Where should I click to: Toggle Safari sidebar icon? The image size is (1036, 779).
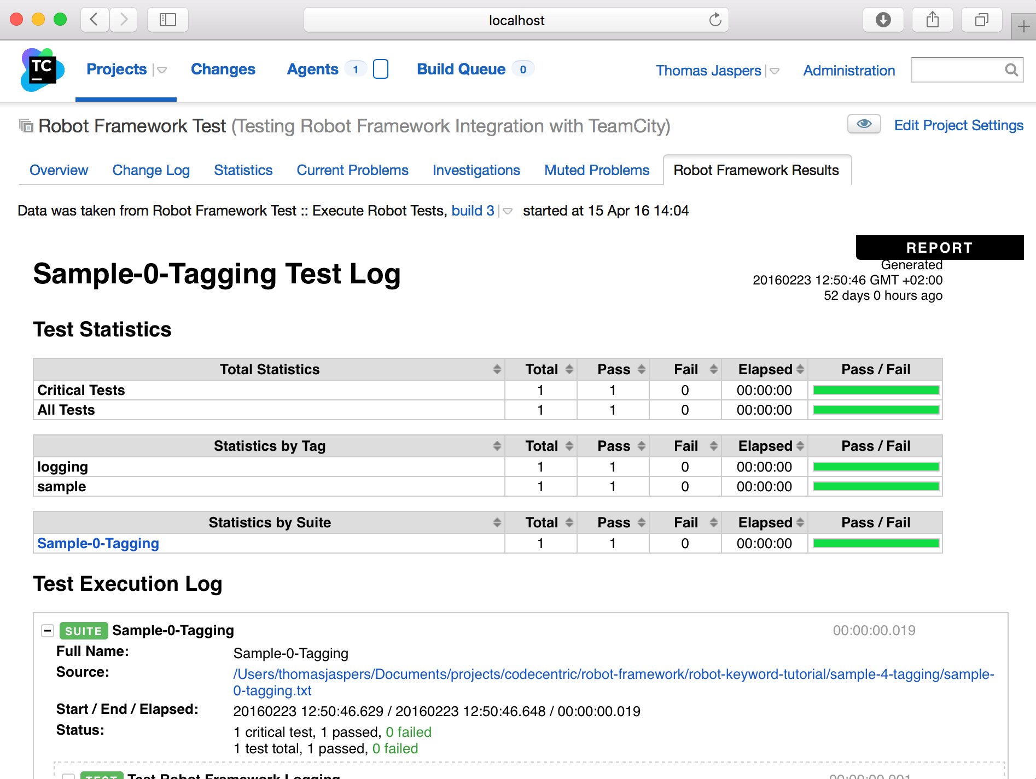pyautogui.click(x=167, y=20)
